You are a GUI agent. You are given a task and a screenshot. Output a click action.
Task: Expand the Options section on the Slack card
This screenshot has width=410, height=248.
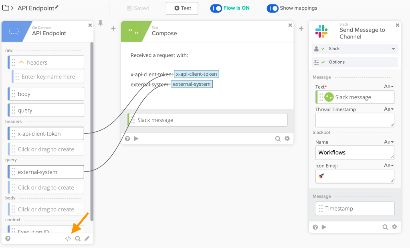pos(354,62)
